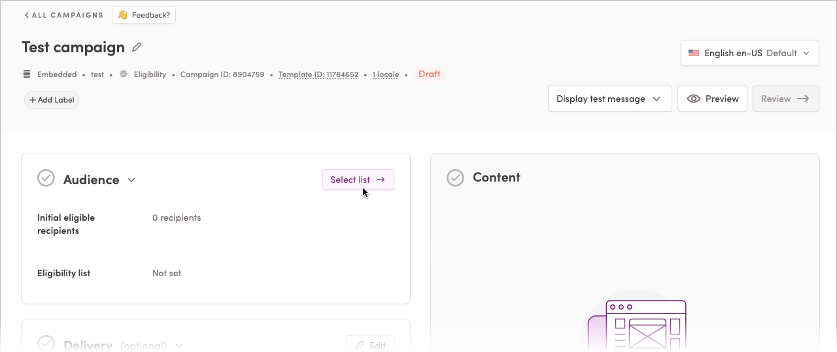Click the Eligibility badge icon

coord(124,74)
